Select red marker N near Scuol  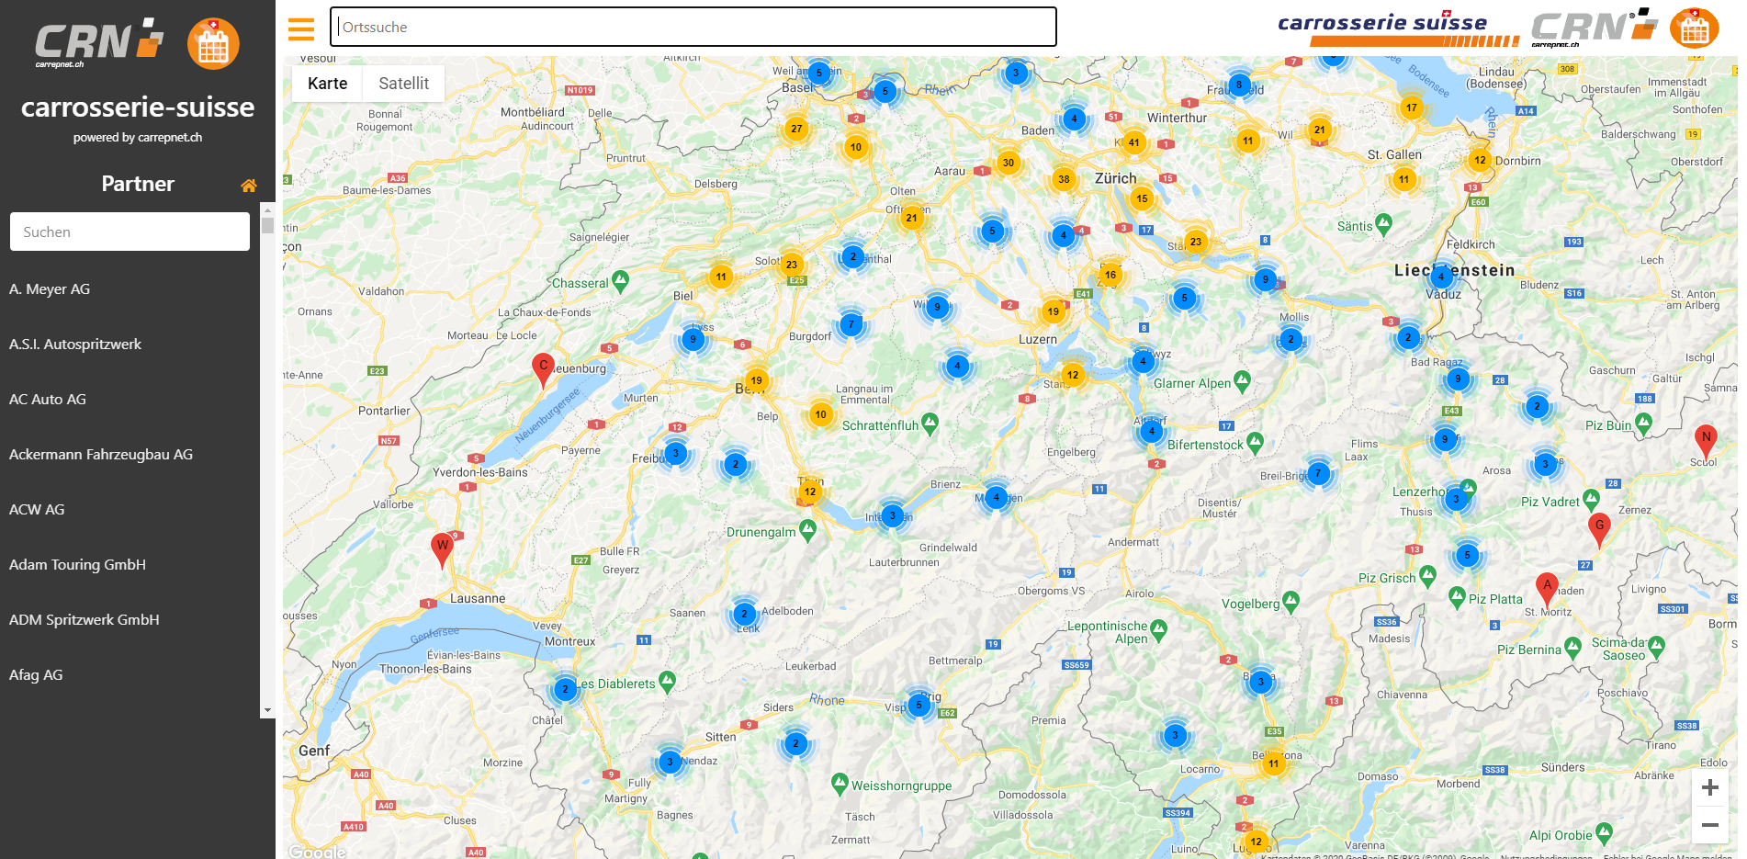(1705, 439)
